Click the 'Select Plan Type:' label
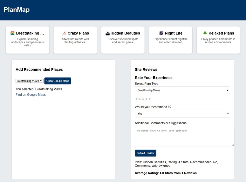246x182 pixels. coord(147,84)
